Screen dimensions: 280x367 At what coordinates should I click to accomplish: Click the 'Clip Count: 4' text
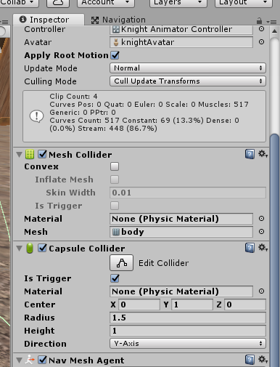pos(73,97)
